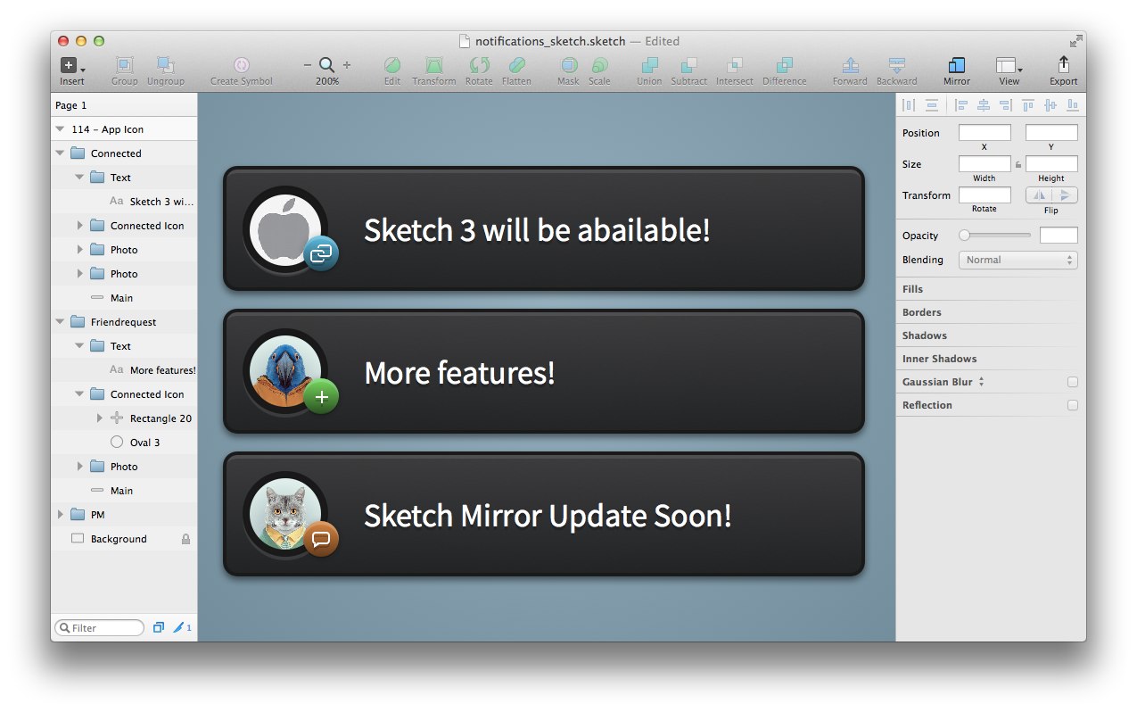This screenshot has width=1137, height=712.
Task: Click the Mask tool icon
Action: click(569, 65)
